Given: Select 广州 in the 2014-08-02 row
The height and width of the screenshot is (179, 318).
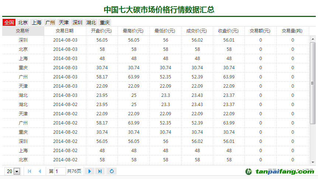Looking at the screenshot, I should pos(23,123).
